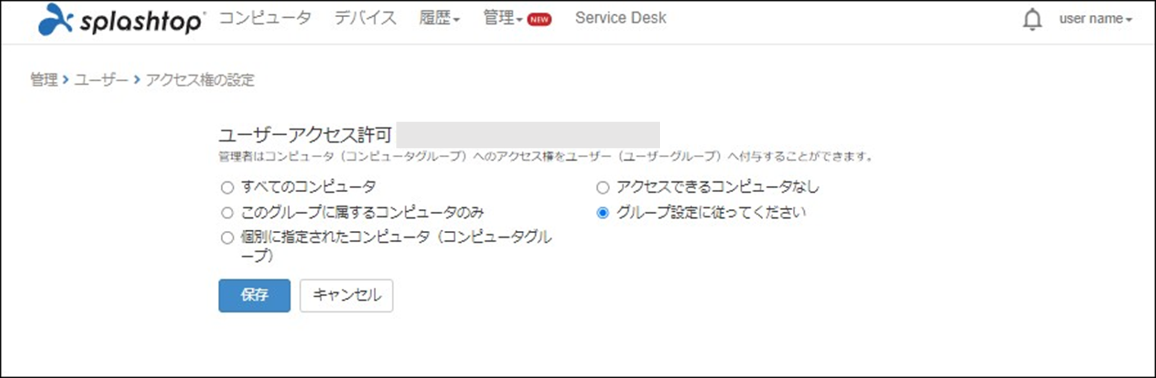
Task: Click the アクセス権の設定 breadcrumb
Action: pos(200,80)
